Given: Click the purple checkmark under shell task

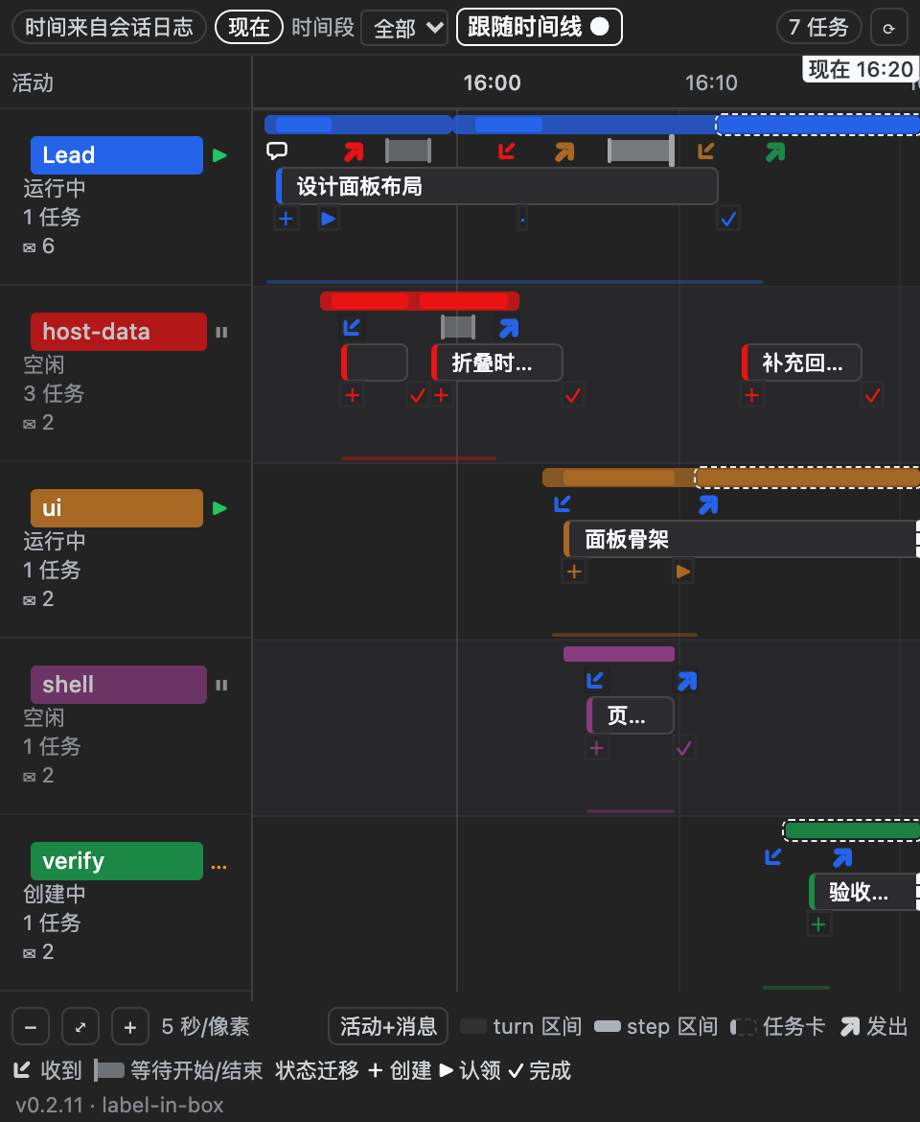Looking at the screenshot, I should click(x=684, y=748).
